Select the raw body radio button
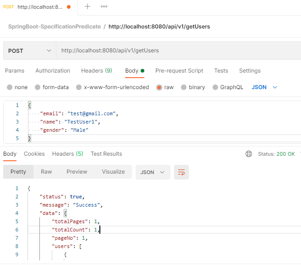 click(159, 87)
